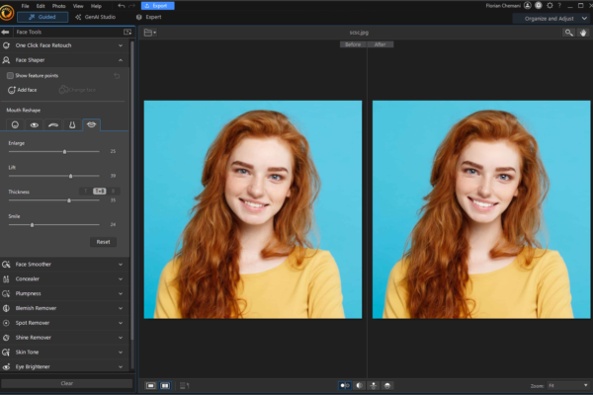Click the Export button
Screen dimensions: 593x395
tap(157, 6)
